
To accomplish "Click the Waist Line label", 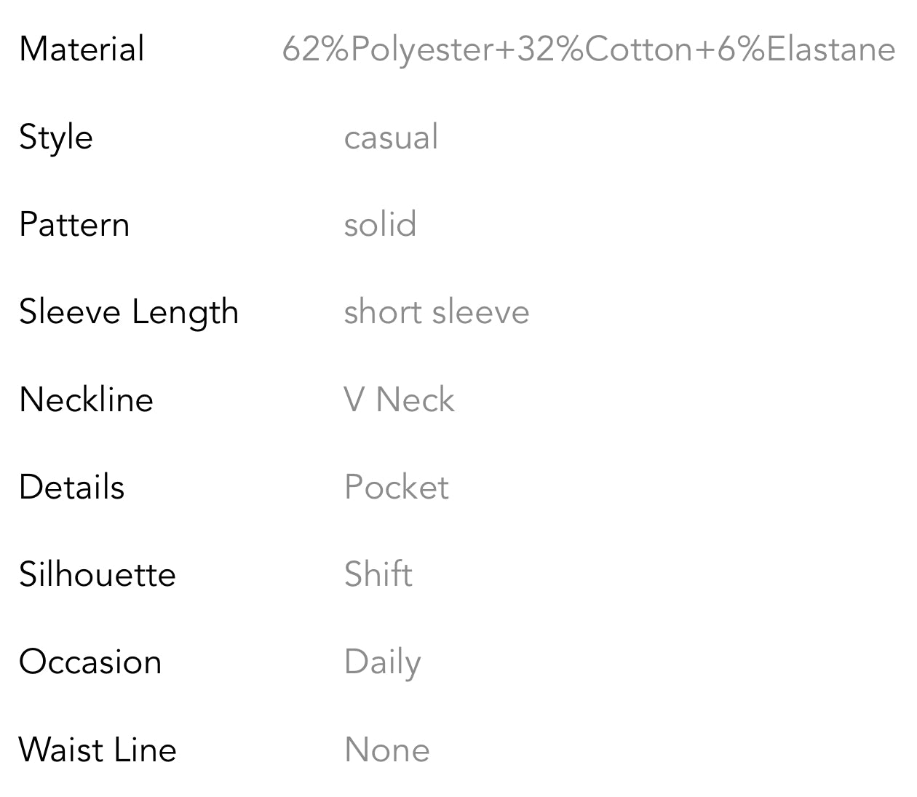I will [x=98, y=750].
